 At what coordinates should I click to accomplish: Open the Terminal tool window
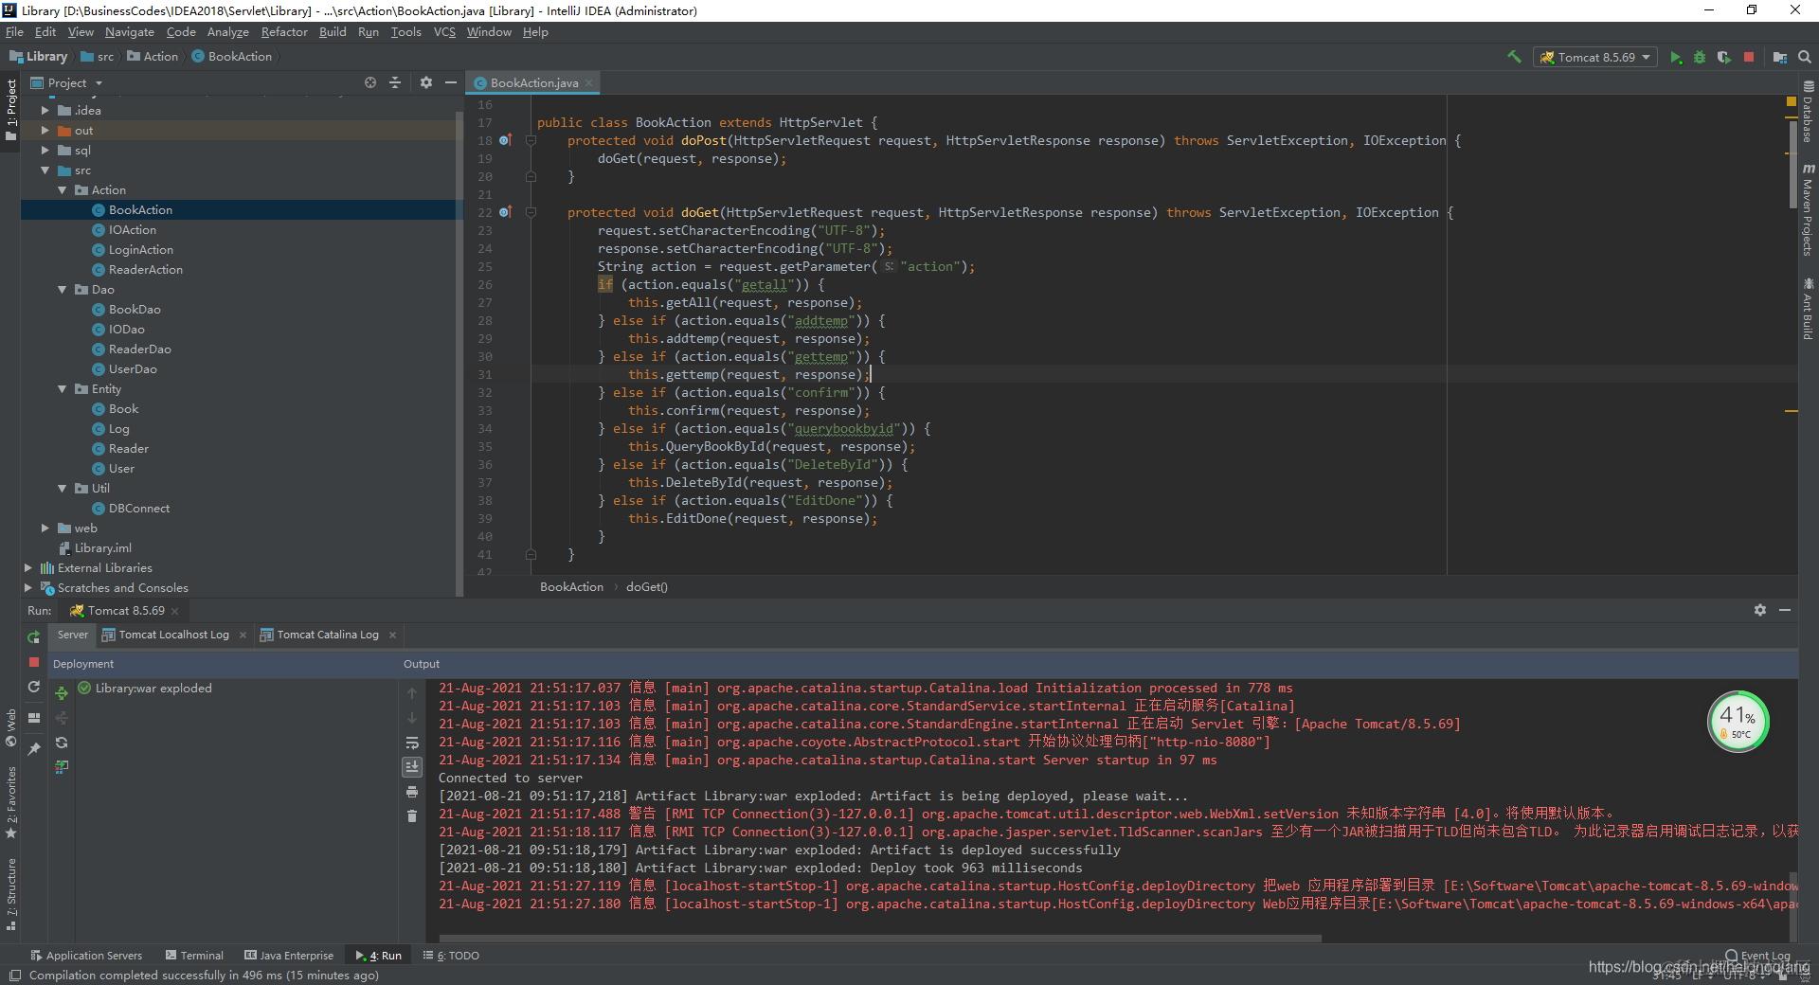194,956
